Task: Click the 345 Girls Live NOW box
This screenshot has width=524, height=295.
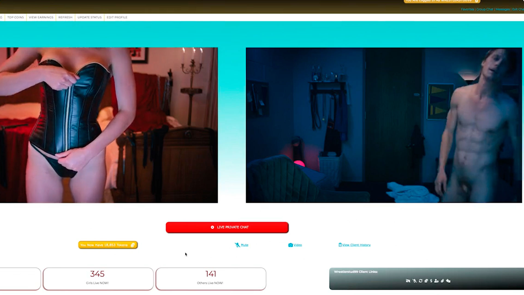Action: point(98,279)
